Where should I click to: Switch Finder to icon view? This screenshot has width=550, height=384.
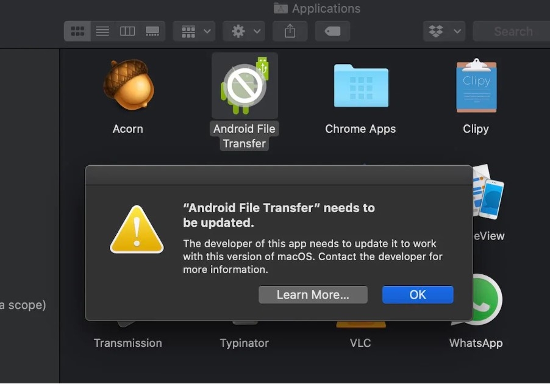coord(77,31)
